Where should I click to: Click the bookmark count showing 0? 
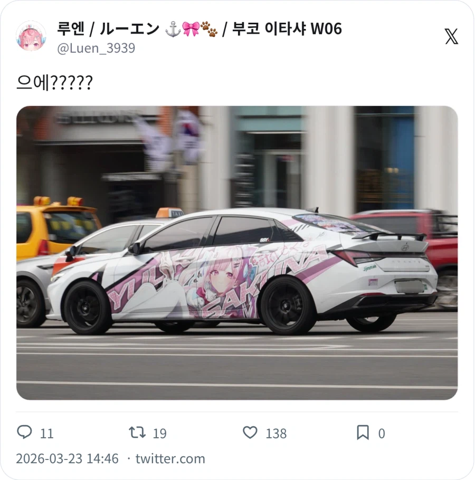(x=381, y=434)
